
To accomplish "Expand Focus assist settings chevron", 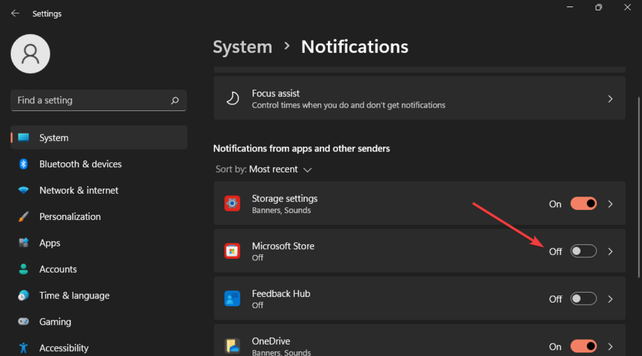I will click(610, 99).
